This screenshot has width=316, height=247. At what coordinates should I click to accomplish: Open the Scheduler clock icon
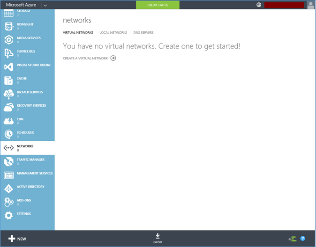[8, 134]
